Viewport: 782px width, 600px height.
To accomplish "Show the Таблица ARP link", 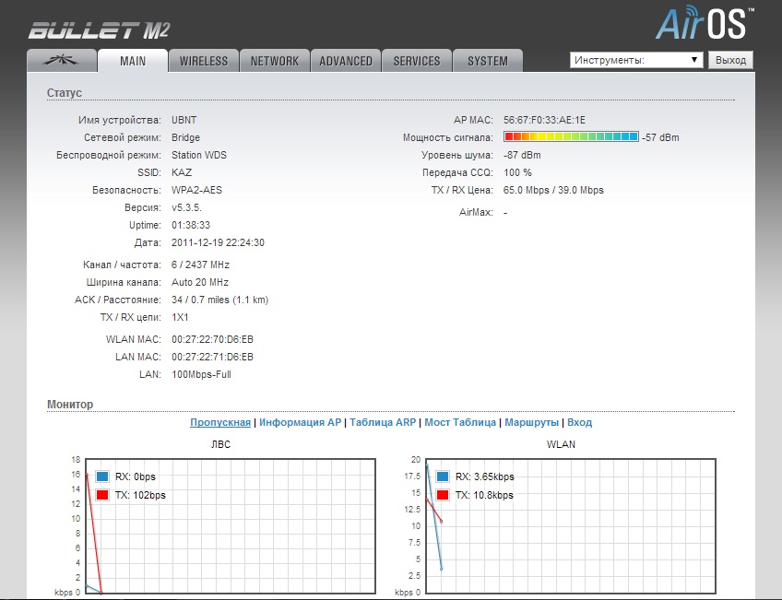I will pos(383,423).
